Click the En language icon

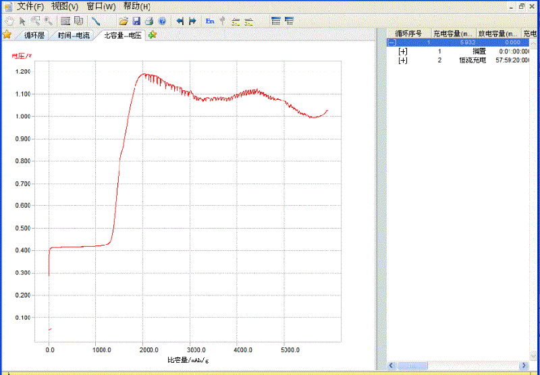click(210, 21)
